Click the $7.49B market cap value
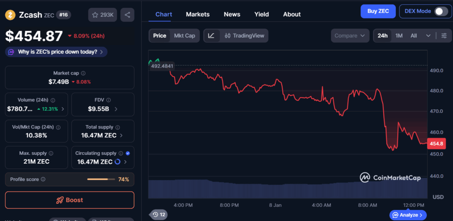 pyautogui.click(x=59, y=82)
